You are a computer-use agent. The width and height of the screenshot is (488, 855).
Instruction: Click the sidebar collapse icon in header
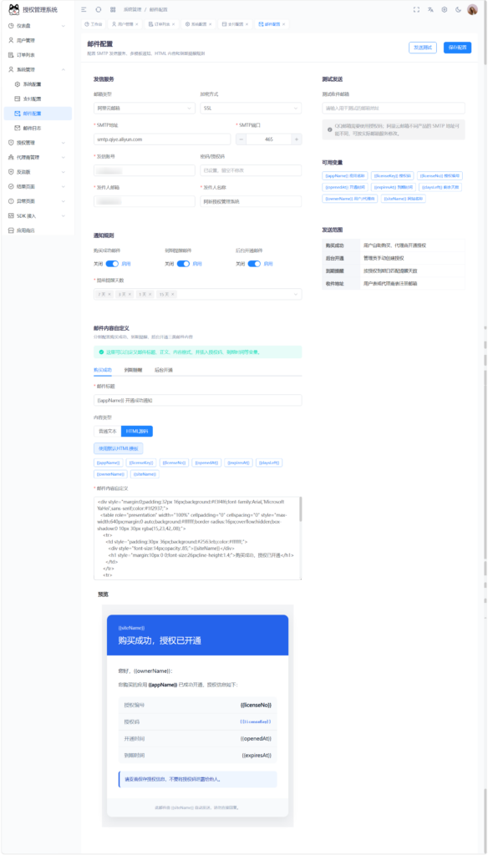(x=84, y=9)
